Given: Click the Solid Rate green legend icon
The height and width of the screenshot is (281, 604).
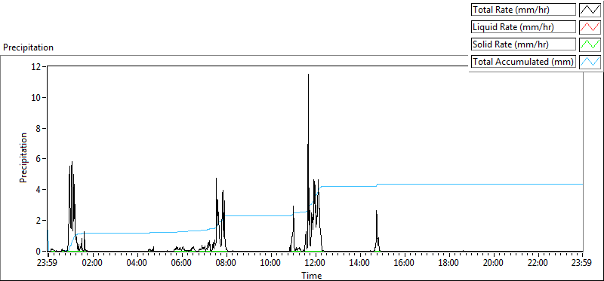Looking at the screenshot, I should click(x=590, y=44).
